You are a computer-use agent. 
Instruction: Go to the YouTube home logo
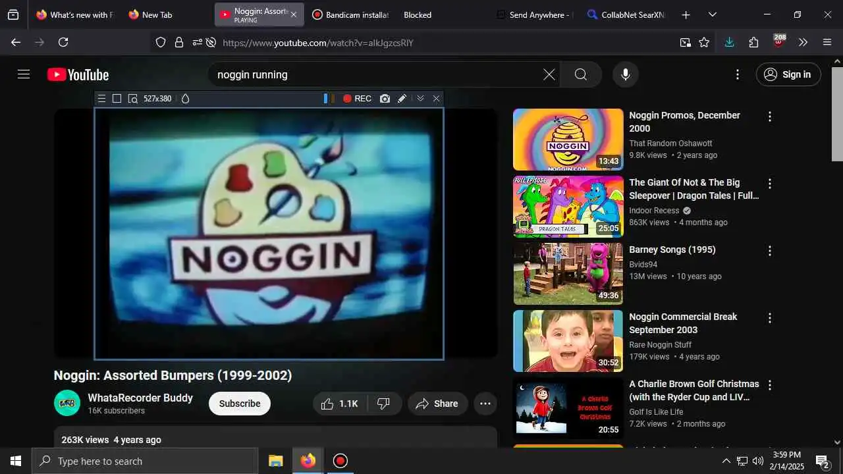[x=78, y=75]
